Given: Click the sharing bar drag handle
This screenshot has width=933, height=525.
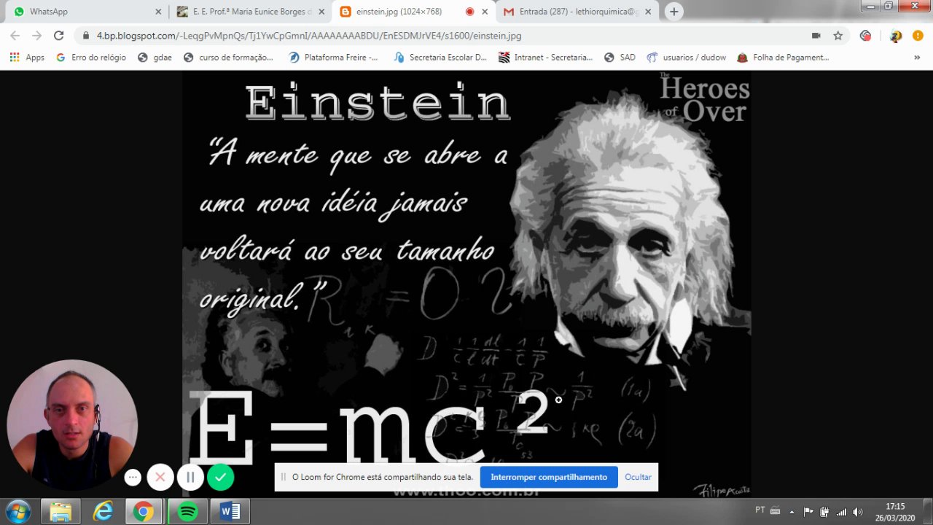Looking at the screenshot, I should (x=284, y=477).
